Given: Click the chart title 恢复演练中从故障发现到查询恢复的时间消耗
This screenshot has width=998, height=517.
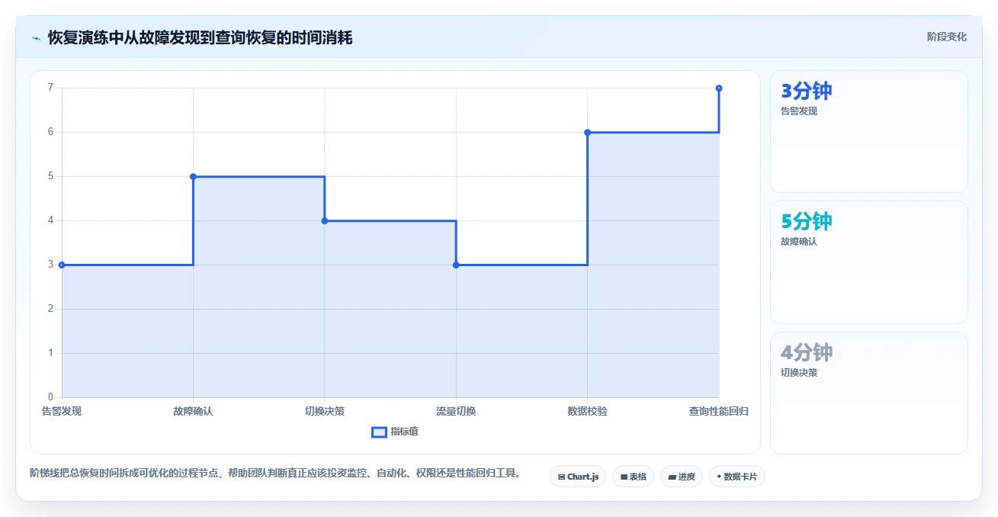Looking at the screenshot, I should click(201, 37).
